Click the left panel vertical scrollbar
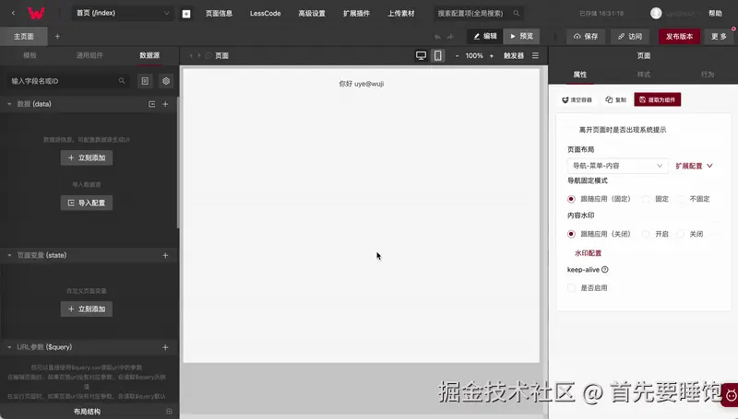738x419 pixels. pos(178,162)
